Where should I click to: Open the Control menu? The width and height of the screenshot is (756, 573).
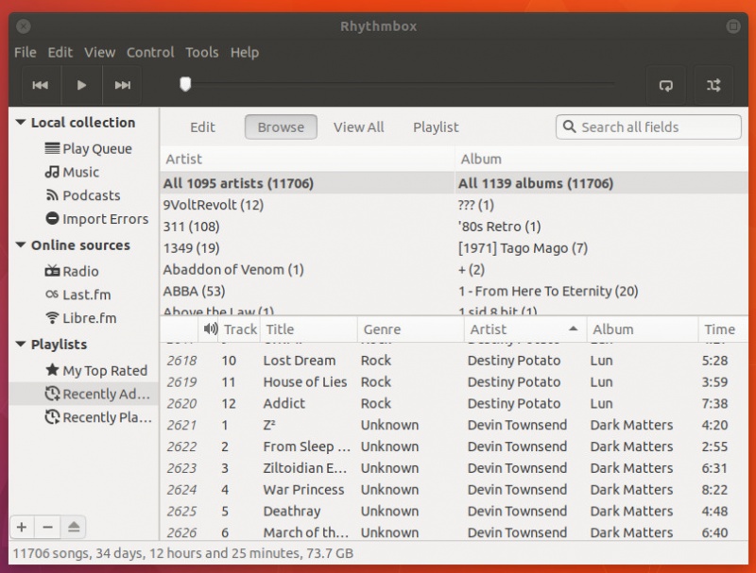pyautogui.click(x=150, y=53)
